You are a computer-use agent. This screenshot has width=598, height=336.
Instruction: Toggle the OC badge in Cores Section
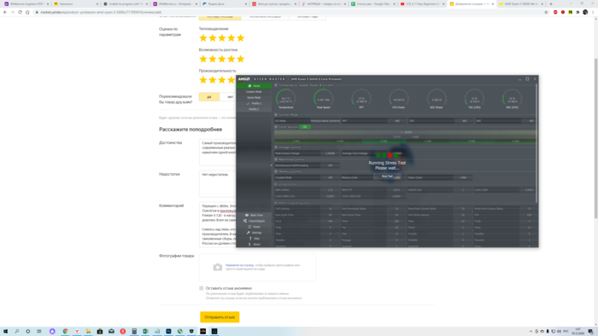click(x=305, y=127)
